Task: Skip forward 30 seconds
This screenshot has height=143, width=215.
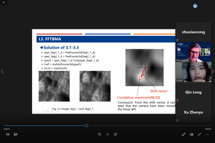Action: tap(116, 135)
